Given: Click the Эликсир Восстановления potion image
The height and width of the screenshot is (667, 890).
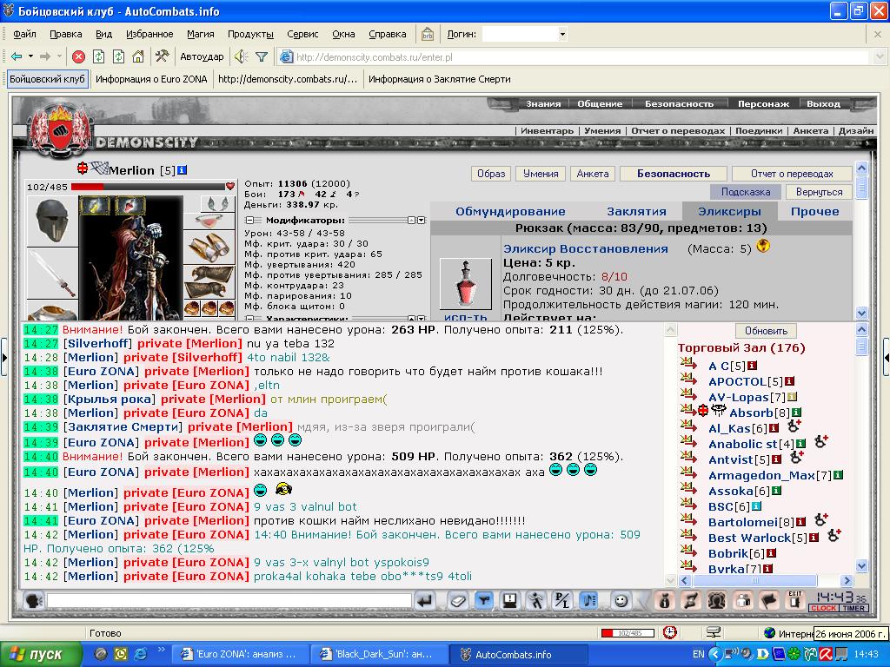Looking at the screenshot, I should (466, 284).
